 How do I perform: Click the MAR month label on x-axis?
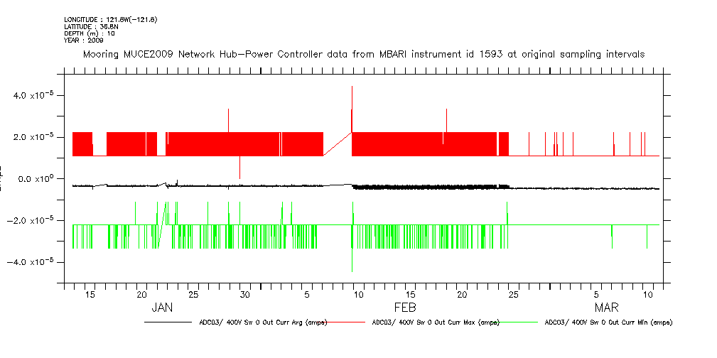606,308
